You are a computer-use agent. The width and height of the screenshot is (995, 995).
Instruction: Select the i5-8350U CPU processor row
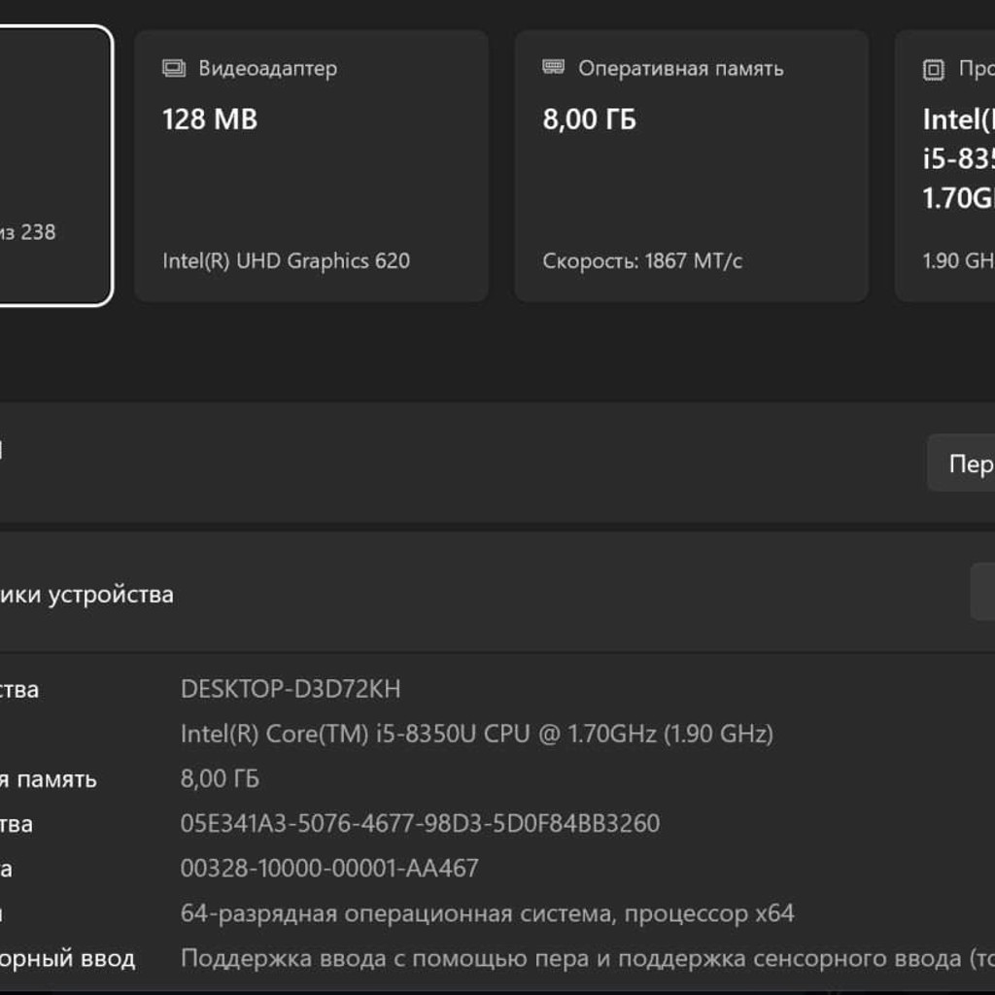click(x=476, y=734)
